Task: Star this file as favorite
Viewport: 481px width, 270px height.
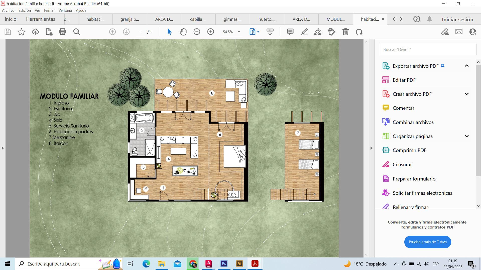Action: coord(22,32)
